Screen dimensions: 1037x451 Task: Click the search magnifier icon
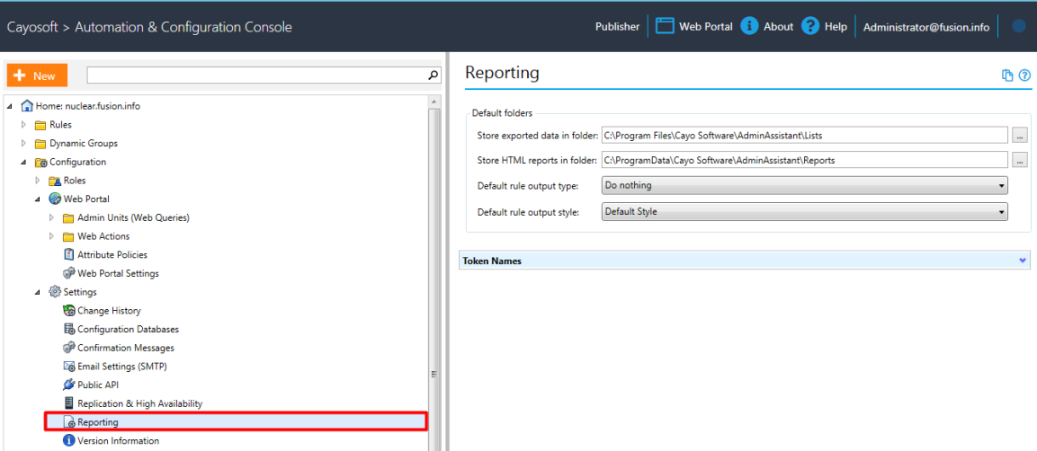[x=434, y=75]
